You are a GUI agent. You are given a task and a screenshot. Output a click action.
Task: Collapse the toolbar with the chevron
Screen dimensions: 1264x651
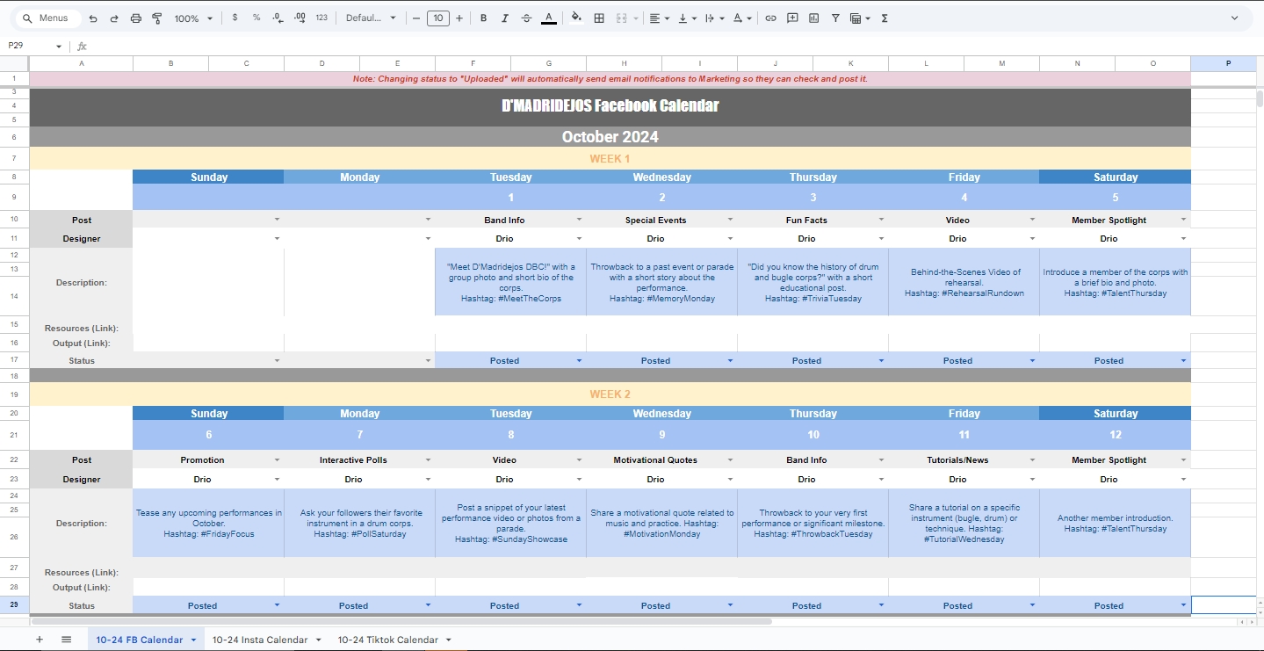coord(1235,18)
